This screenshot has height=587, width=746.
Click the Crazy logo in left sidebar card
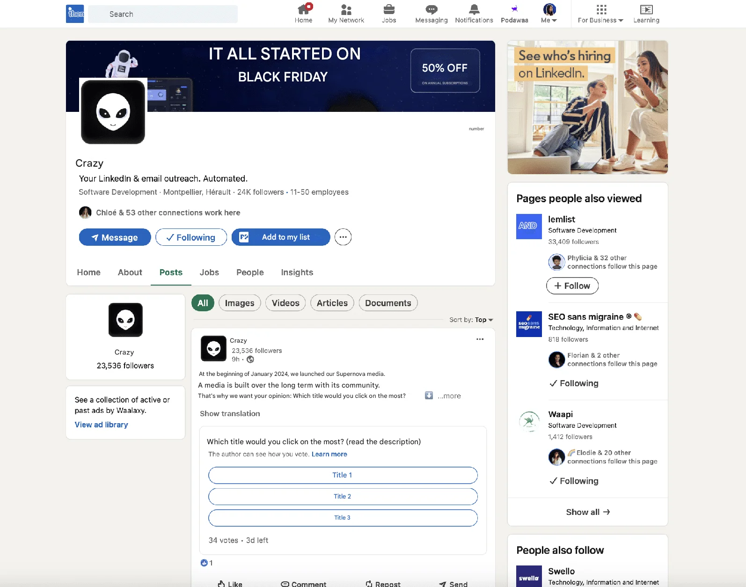point(125,320)
